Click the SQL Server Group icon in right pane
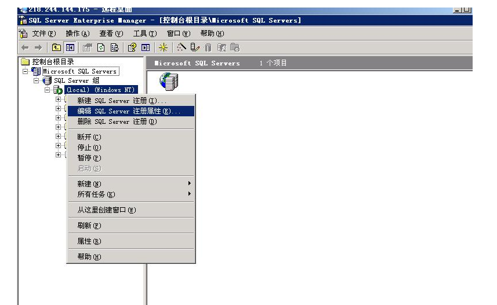Image resolution: width=497 pixels, height=305 pixels. tap(168, 82)
